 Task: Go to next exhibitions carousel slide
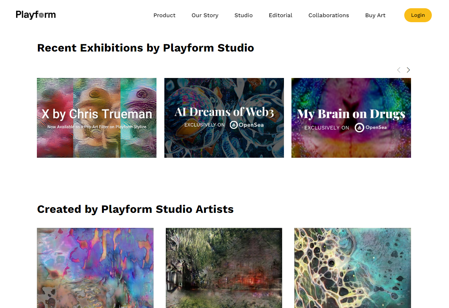pyautogui.click(x=408, y=70)
